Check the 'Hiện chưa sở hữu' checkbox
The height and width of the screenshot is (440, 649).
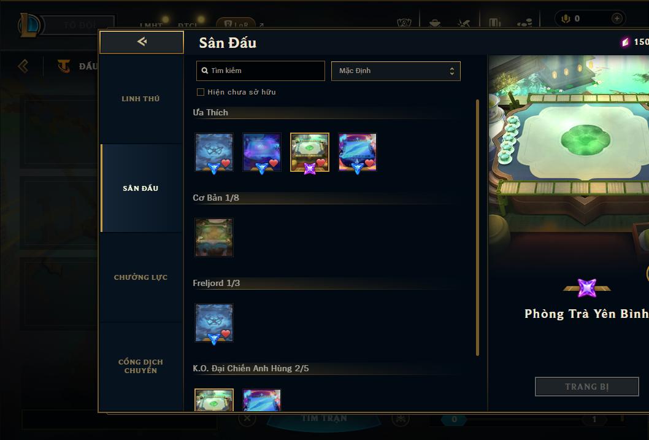[201, 92]
